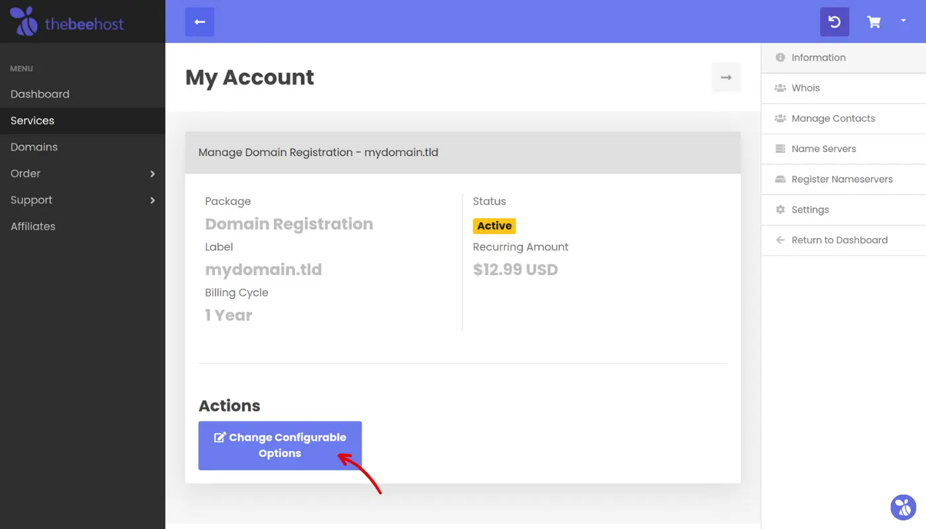Image resolution: width=926 pixels, height=529 pixels.
Task: Select Services in the sidebar menu
Action: pyautogui.click(x=32, y=120)
